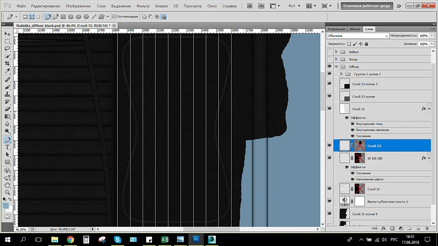The height and width of the screenshot is (246, 438).
Task: Select the Слой 31 копия 9 layer thumbnail
Action: pyautogui.click(x=345, y=214)
